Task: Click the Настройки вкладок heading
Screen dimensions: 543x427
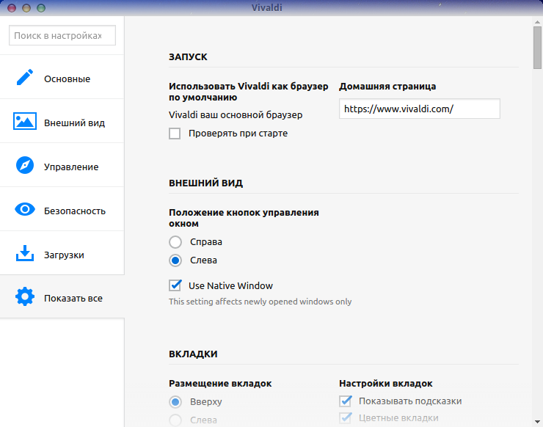Action: pyautogui.click(x=386, y=384)
